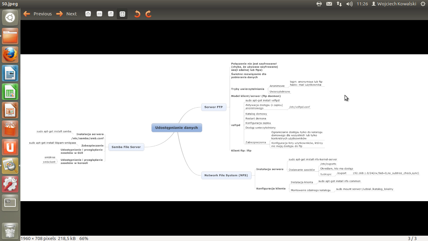Launch LibreOffice Impress presentation app

[10, 110]
